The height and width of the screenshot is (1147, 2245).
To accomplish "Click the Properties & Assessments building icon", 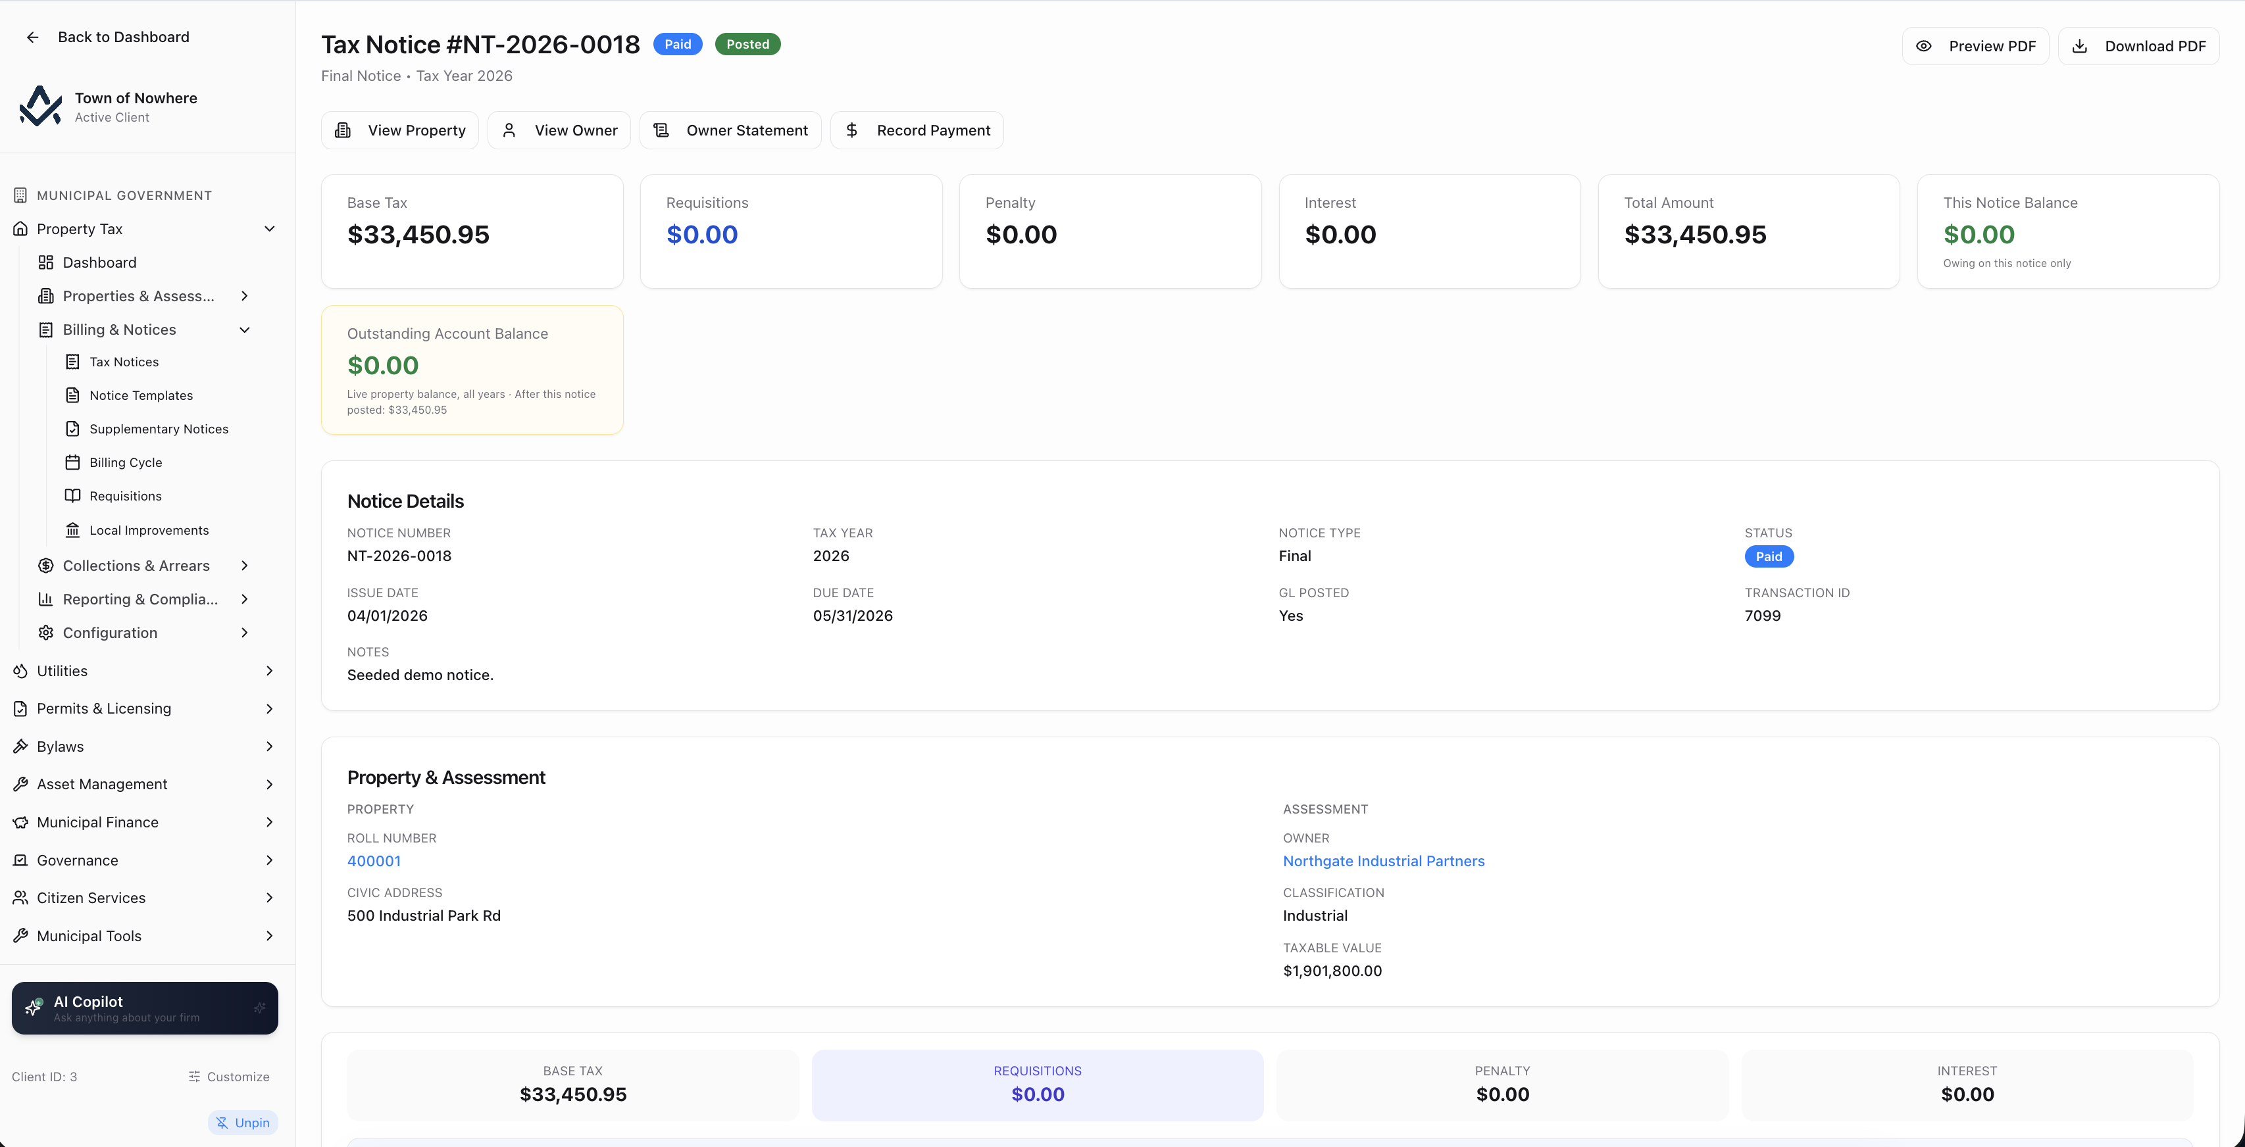I will pos(46,296).
